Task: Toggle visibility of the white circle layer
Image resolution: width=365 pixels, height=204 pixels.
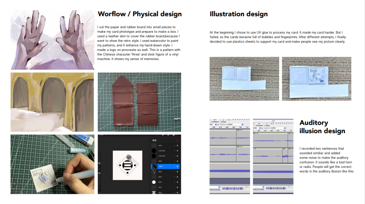Action: coord(177,182)
